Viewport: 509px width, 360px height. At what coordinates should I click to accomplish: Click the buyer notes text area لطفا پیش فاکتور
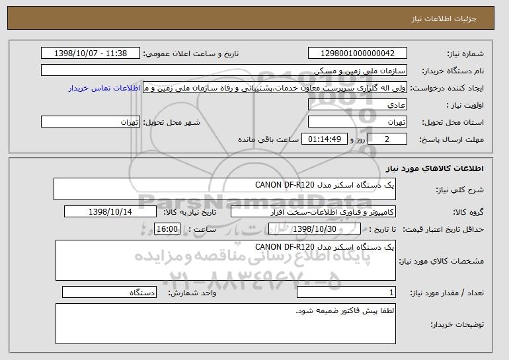[225, 324]
